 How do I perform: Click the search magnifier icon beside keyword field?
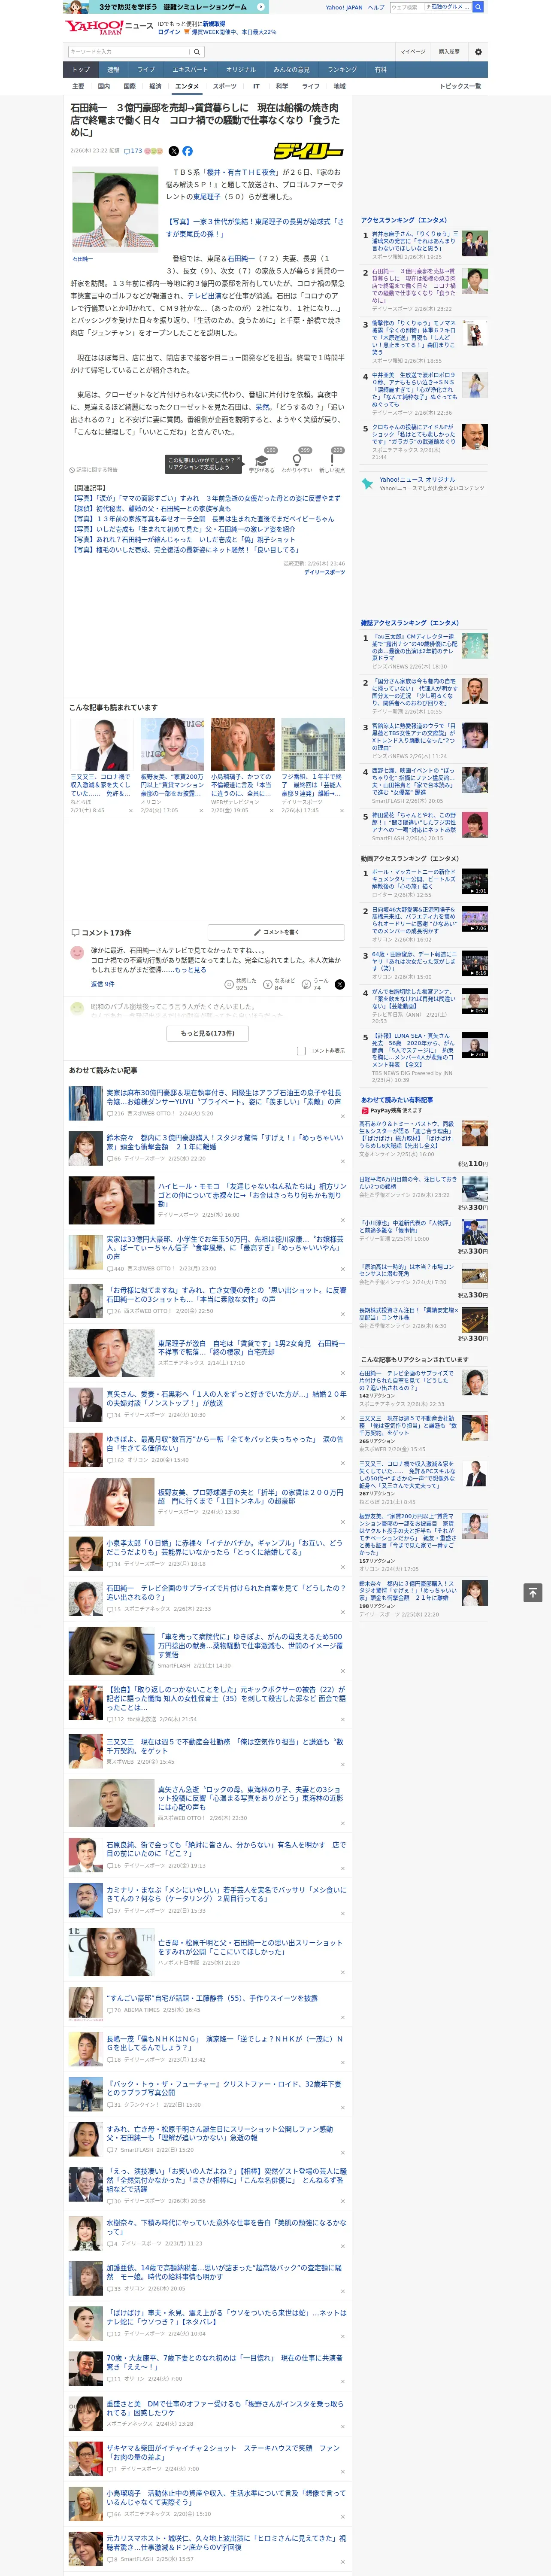[x=197, y=52]
